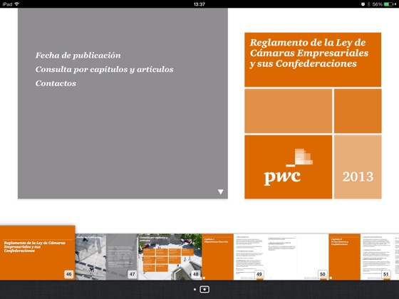Select page thumbnail number 48
399x299 pixels.
tap(170, 257)
